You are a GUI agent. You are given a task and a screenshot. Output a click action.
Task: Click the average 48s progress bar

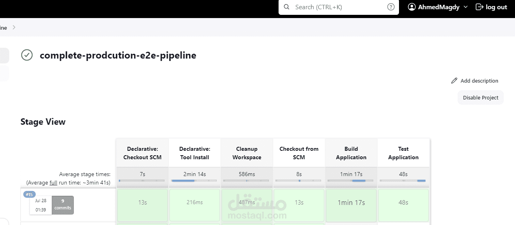tap(403, 181)
